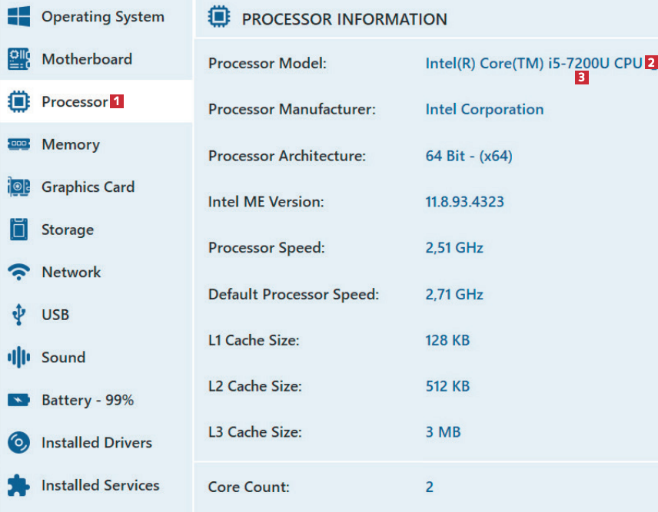Click the Sound waveform icon

18,357
